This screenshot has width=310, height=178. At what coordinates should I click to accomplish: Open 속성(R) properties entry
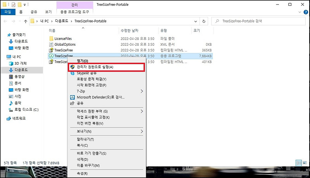pyautogui.click(x=107, y=173)
